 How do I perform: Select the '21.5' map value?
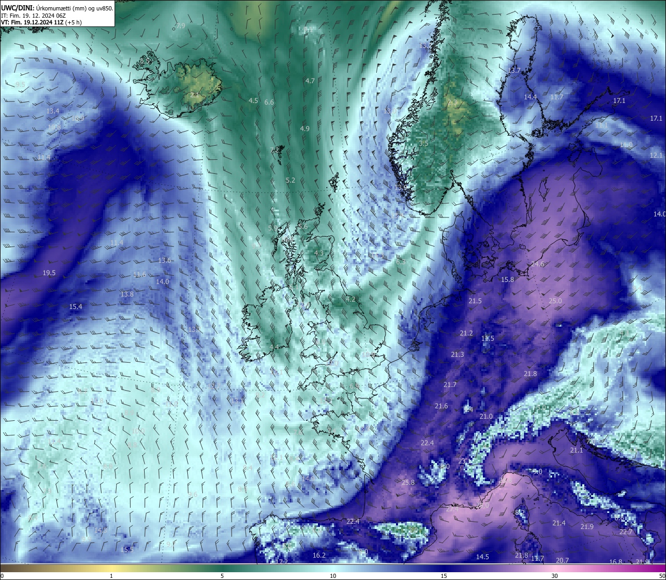pyautogui.click(x=475, y=301)
